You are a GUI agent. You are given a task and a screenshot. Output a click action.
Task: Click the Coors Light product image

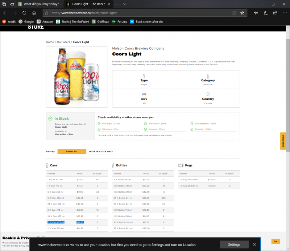pos(77,77)
